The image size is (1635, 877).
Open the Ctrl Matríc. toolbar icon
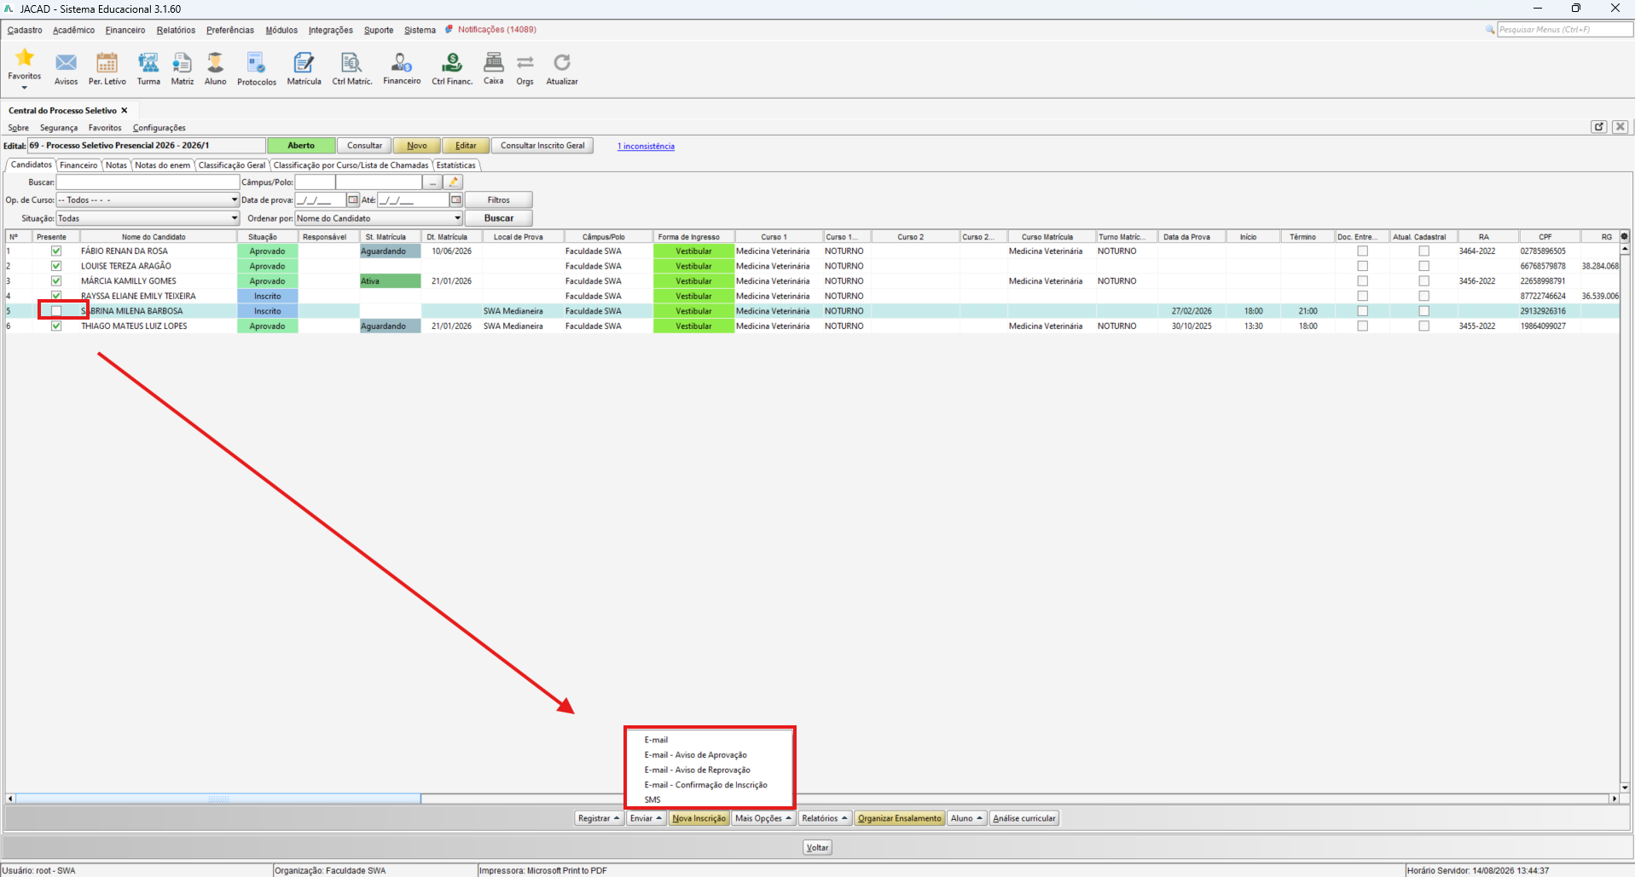click(x=351, y=62)
